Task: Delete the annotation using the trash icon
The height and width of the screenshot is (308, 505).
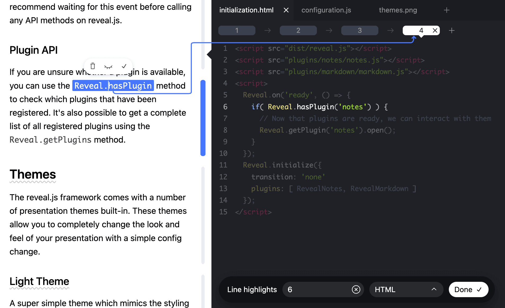Action: coord(92,66)
